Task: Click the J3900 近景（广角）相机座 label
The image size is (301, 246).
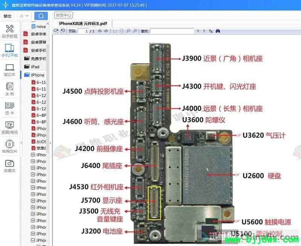Action: click(x=222, y=59)
